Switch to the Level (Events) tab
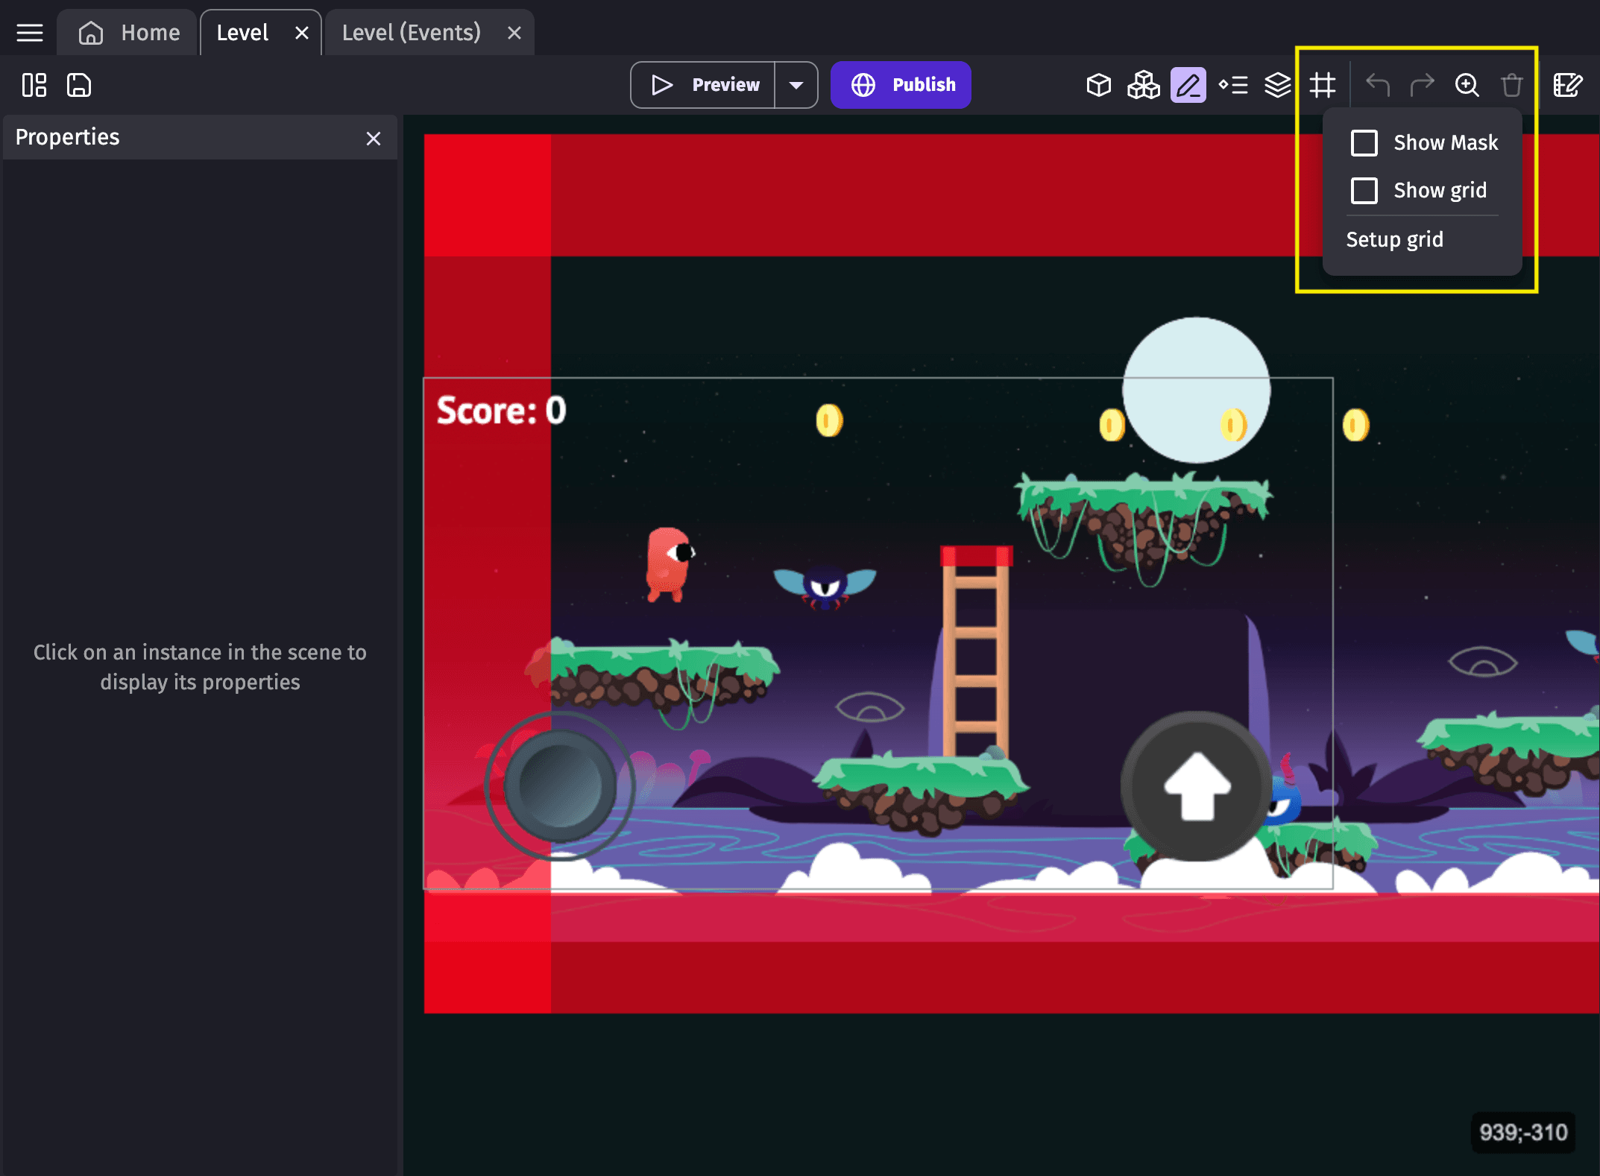 click(x=412, y=33)
